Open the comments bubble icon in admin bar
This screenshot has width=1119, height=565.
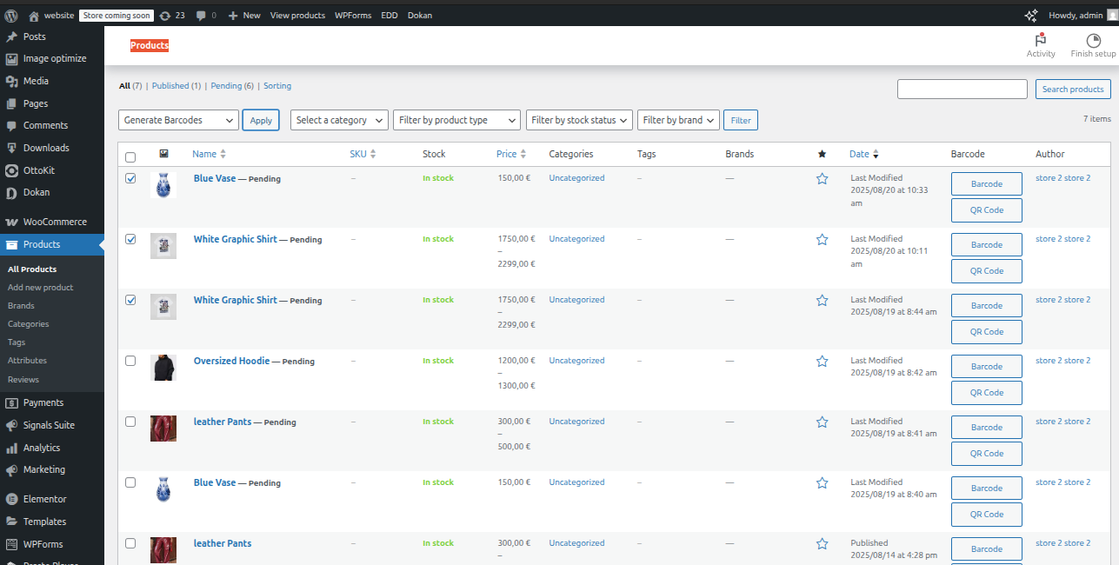point(202,16)
